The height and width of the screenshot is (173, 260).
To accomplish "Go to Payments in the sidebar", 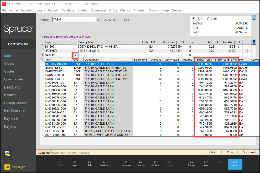I will pos(11,119).
